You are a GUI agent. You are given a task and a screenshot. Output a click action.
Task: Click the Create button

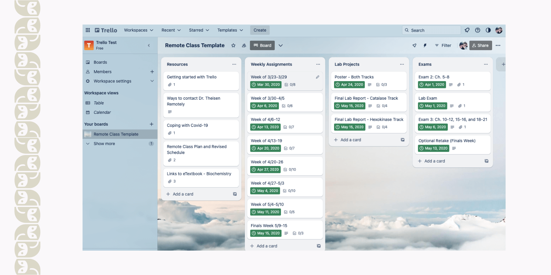(x=260, y=30)
